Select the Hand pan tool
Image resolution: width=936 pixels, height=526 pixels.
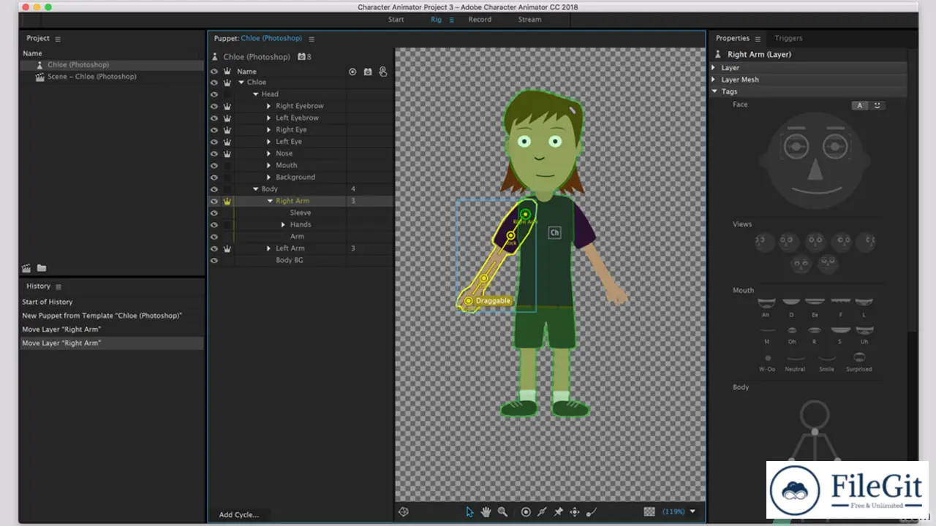click(x=486, y=512)
